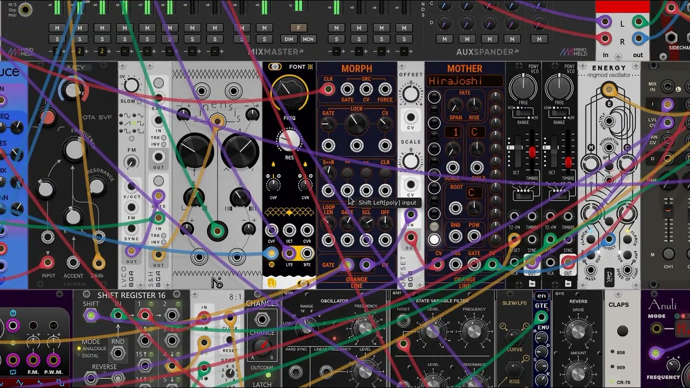
Task: Click Morph's CLK input jack
Action: tap(328, 90)
